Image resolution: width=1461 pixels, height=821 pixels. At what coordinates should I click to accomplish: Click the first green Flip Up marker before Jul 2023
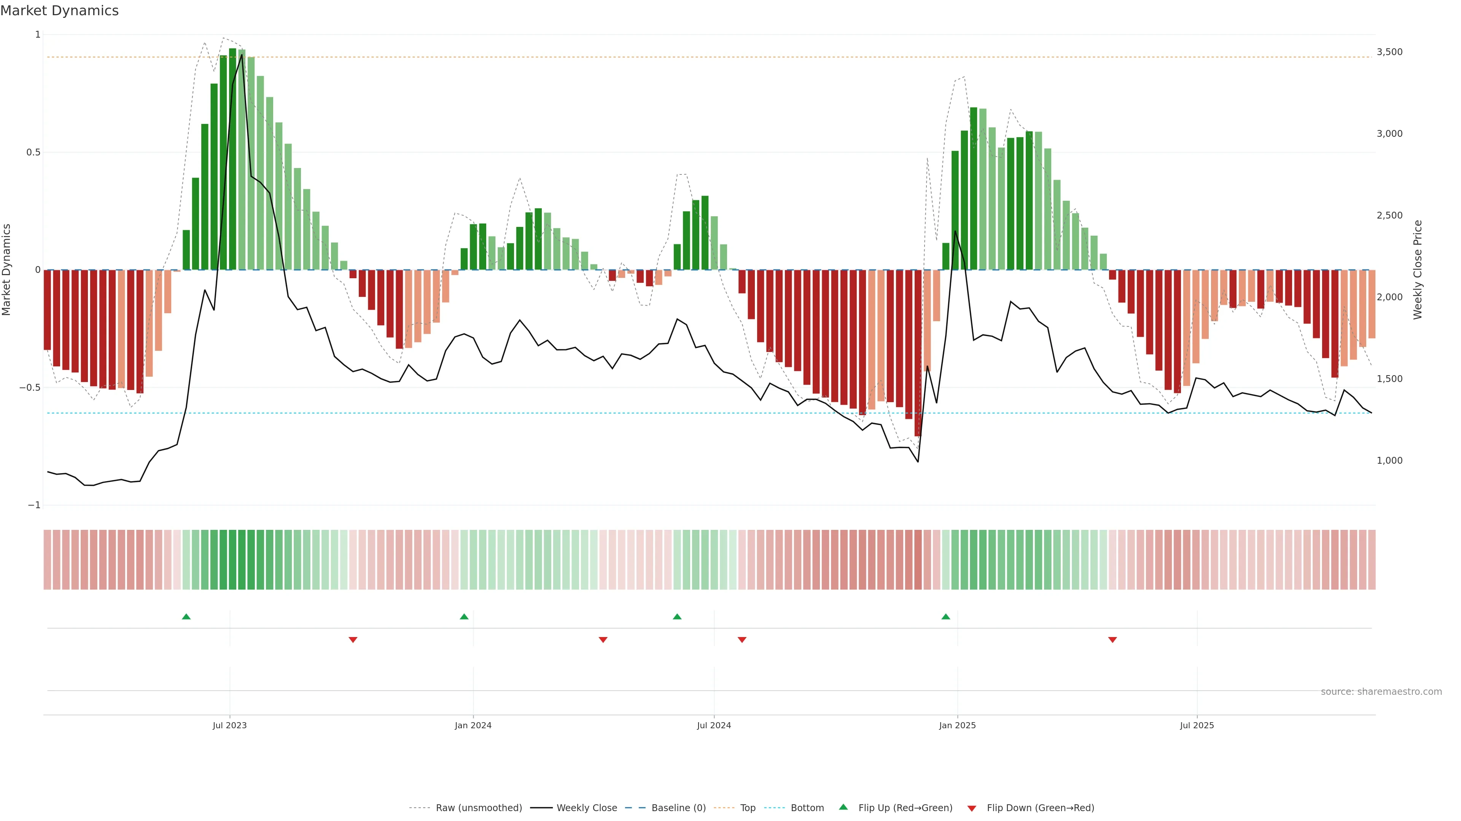[x=186, y=617]
